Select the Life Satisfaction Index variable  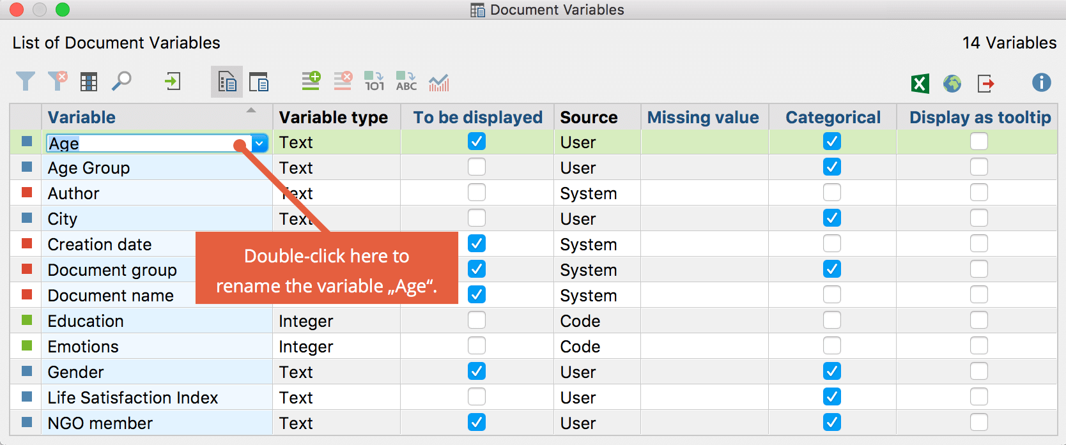[x=133, y=398]
